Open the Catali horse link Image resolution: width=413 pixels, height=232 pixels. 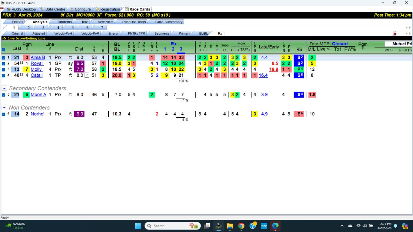point(37,75)
